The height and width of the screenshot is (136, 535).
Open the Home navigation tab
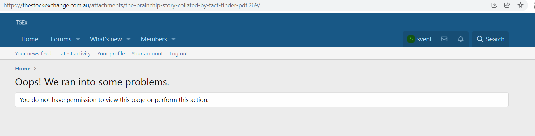click(x=30, y=39)
